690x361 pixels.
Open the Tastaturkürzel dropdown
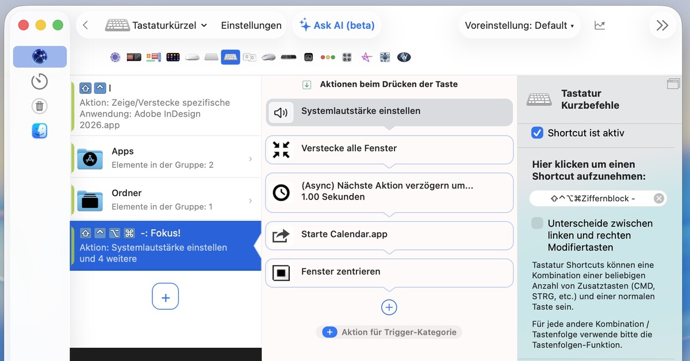click(156, 25)
